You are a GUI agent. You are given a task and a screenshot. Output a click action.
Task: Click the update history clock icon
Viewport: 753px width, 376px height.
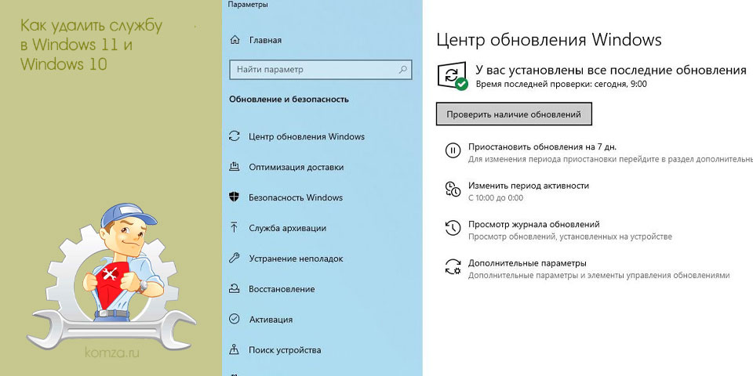click(453, 228)
